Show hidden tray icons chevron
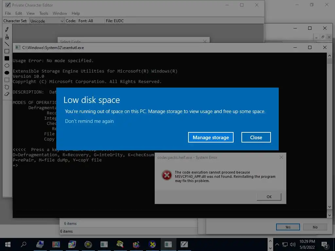 [277, 244]
